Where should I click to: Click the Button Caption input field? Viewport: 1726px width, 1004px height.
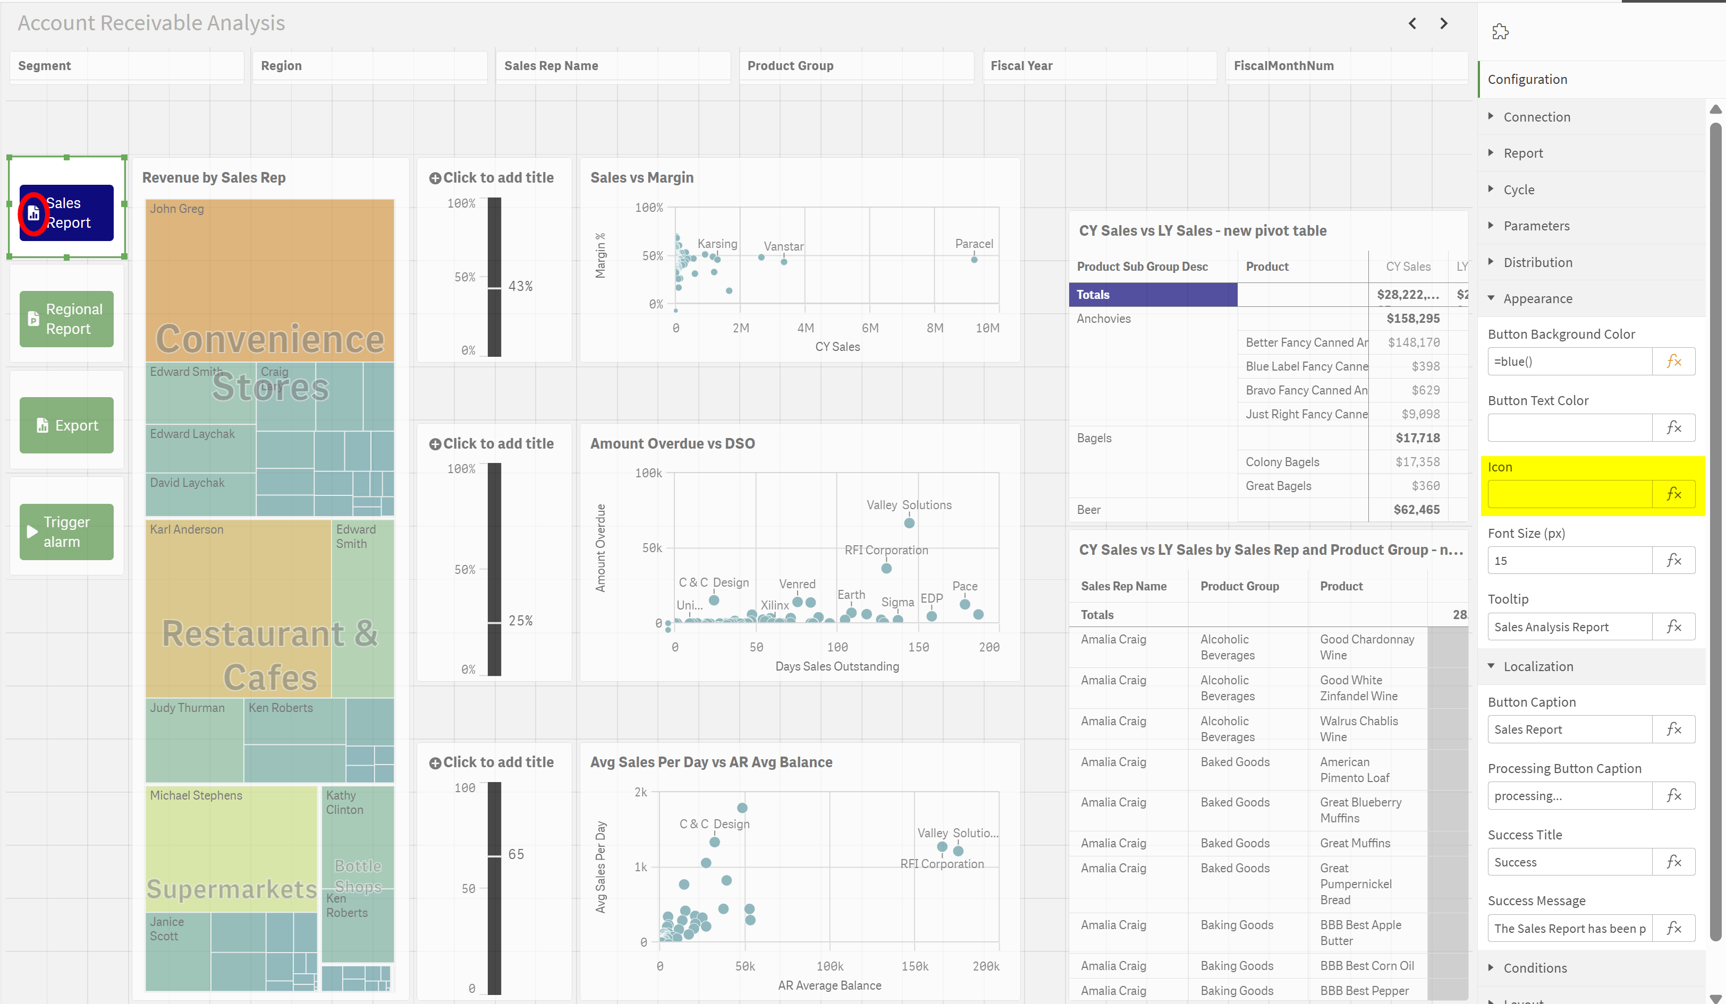[x=1570, y=730]
